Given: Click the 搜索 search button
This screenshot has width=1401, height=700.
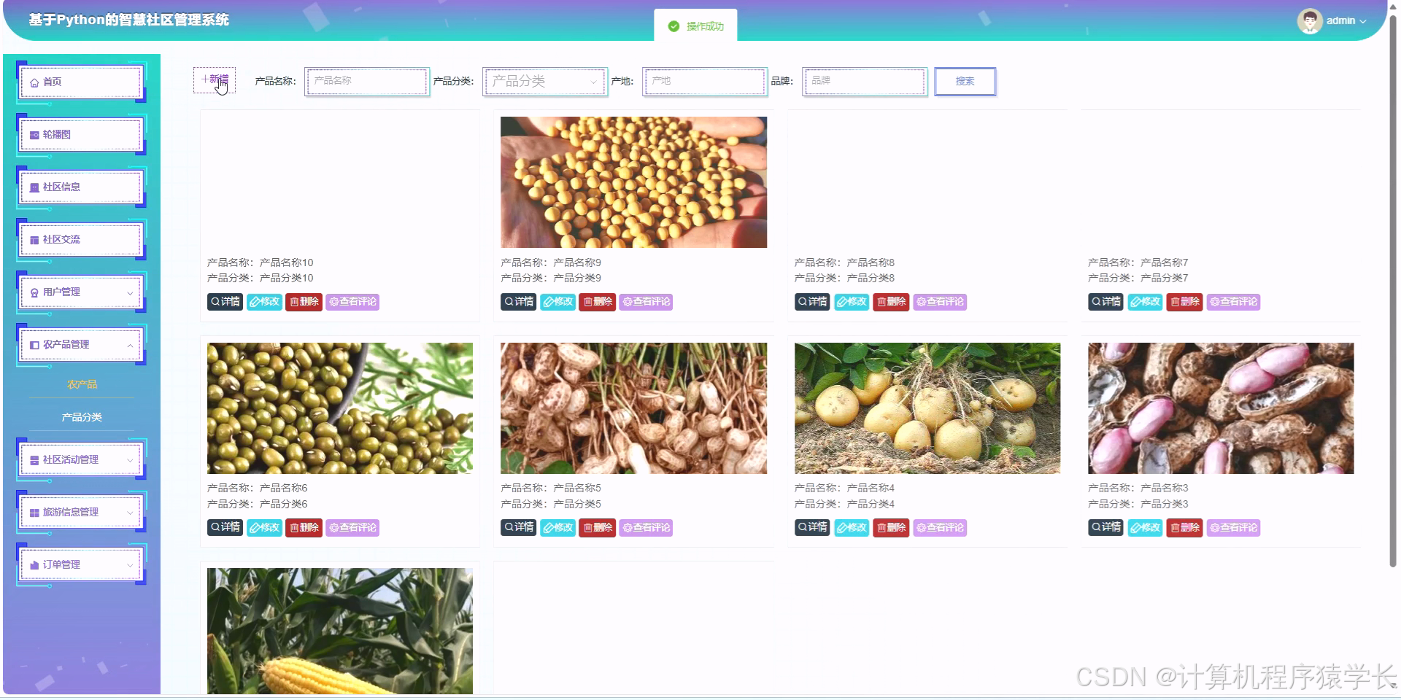Looking at the screenshot, I should point(965,81).
